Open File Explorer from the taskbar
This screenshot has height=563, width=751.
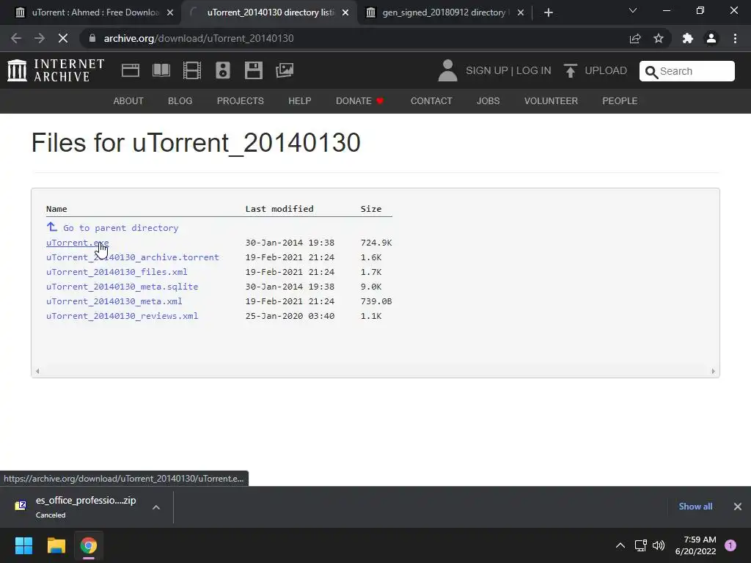(x=56, y=545)
